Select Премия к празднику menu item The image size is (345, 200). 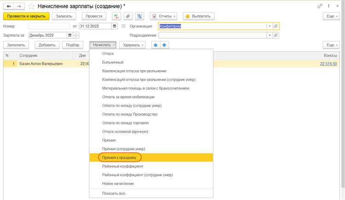click(x=120, y=157)
